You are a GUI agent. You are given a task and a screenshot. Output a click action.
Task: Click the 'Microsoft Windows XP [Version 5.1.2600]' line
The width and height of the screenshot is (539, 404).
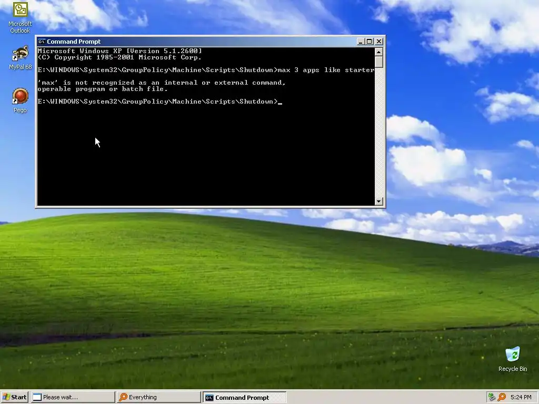(x=119, y=51)
